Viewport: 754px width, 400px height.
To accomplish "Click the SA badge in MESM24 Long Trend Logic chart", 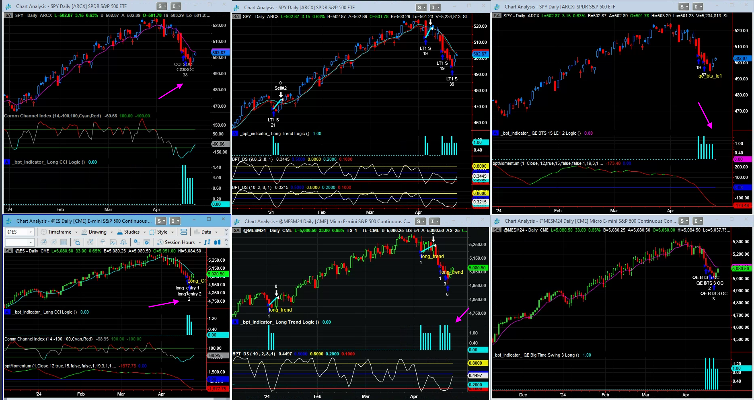I will tap(236, 230).
